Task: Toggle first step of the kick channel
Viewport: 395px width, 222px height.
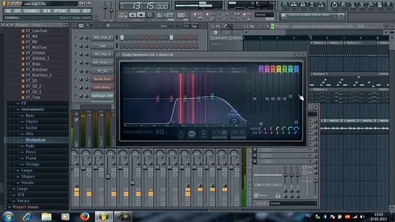Action: pos(122,38)
